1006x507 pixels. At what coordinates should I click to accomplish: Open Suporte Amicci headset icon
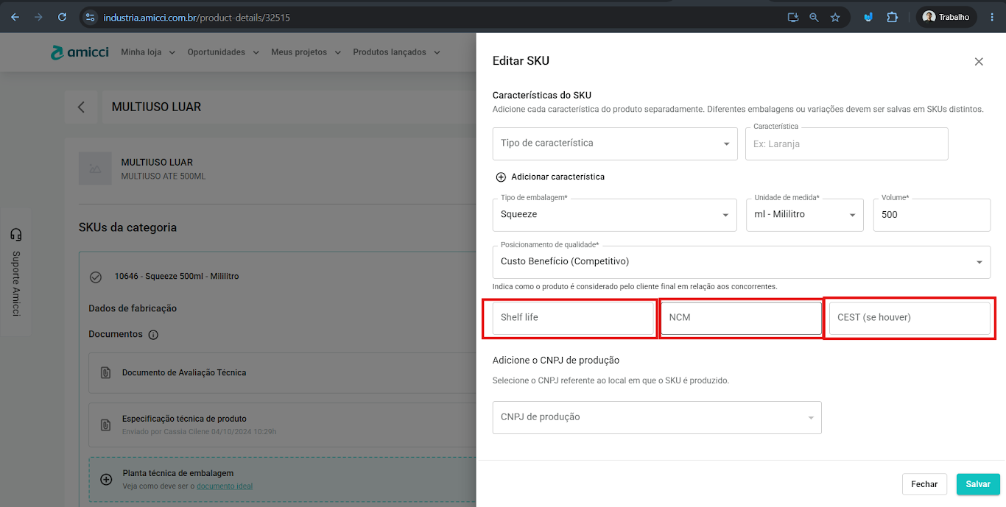pyautogui.click(x=16, y=234)
